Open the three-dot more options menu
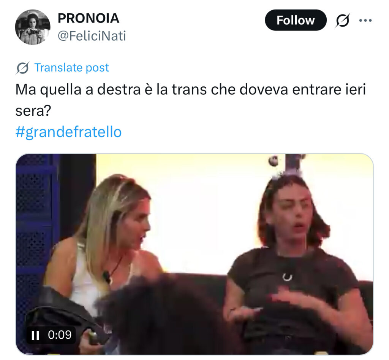389x360 pixels. 365,21
